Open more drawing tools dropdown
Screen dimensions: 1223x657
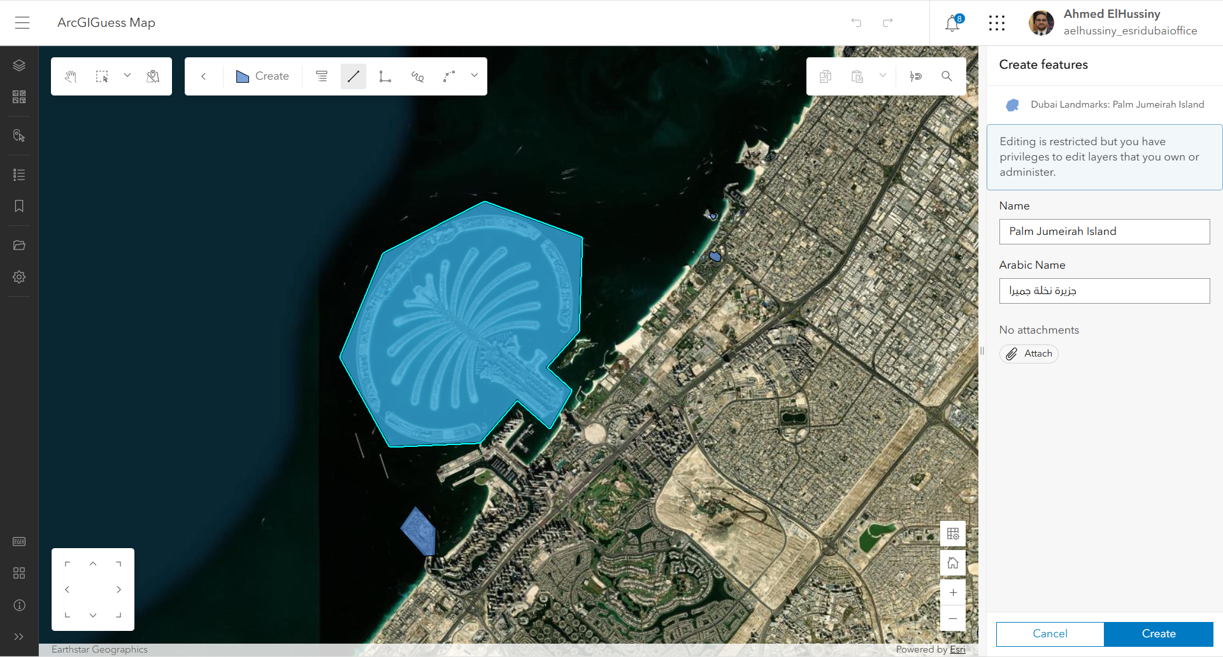coord(475,76)
